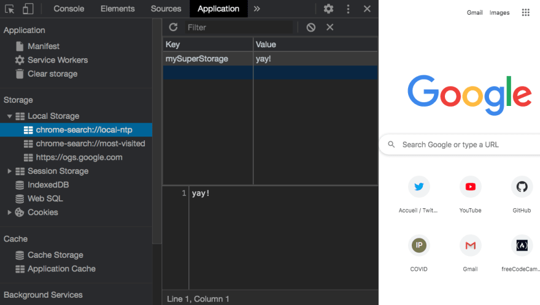Image resolution: width=540 pixels, height=305 pixels.
Task: Click the Session Storage label
Action: (x=58, y=171)
